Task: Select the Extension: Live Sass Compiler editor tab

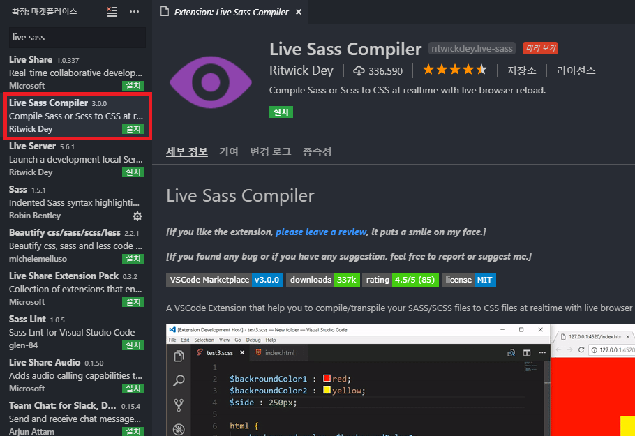Action: [231, 12]
